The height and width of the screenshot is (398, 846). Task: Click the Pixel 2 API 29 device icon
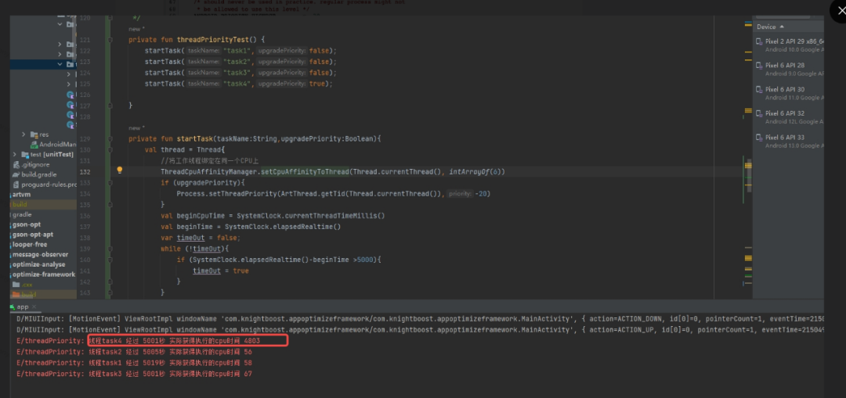coord(759,41)
